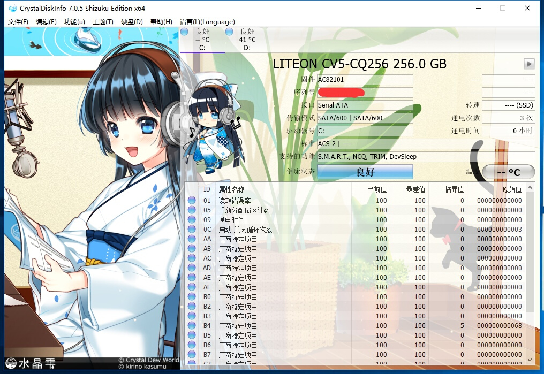Click the 良好 health status button
The image size is (544, 374).
[365, 172]
